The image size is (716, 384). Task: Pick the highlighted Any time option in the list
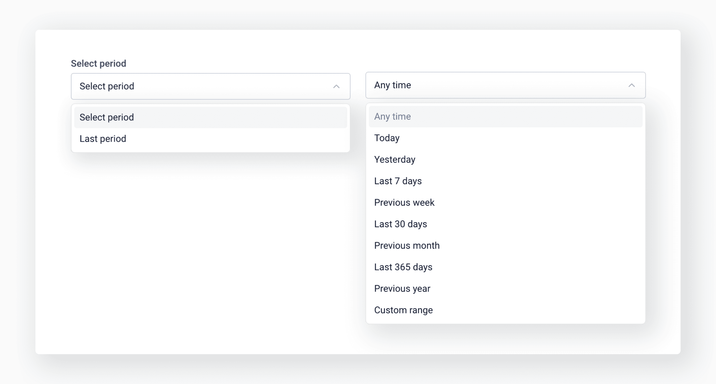[505, 117]
